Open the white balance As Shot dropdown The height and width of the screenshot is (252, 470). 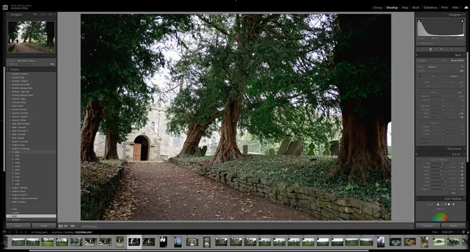[x=454, y=77]
